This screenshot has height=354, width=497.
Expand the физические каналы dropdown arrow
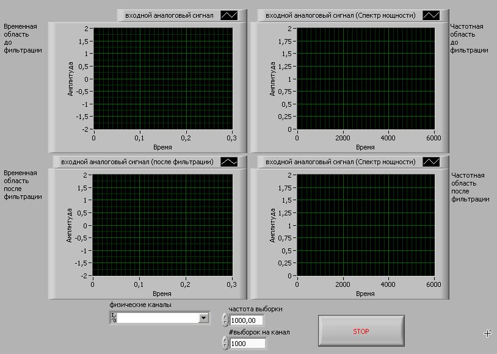203,318
